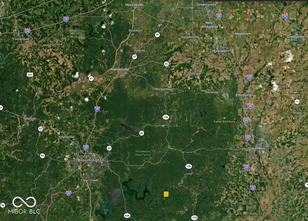Click the Yellowwood State Forest label

143,153
